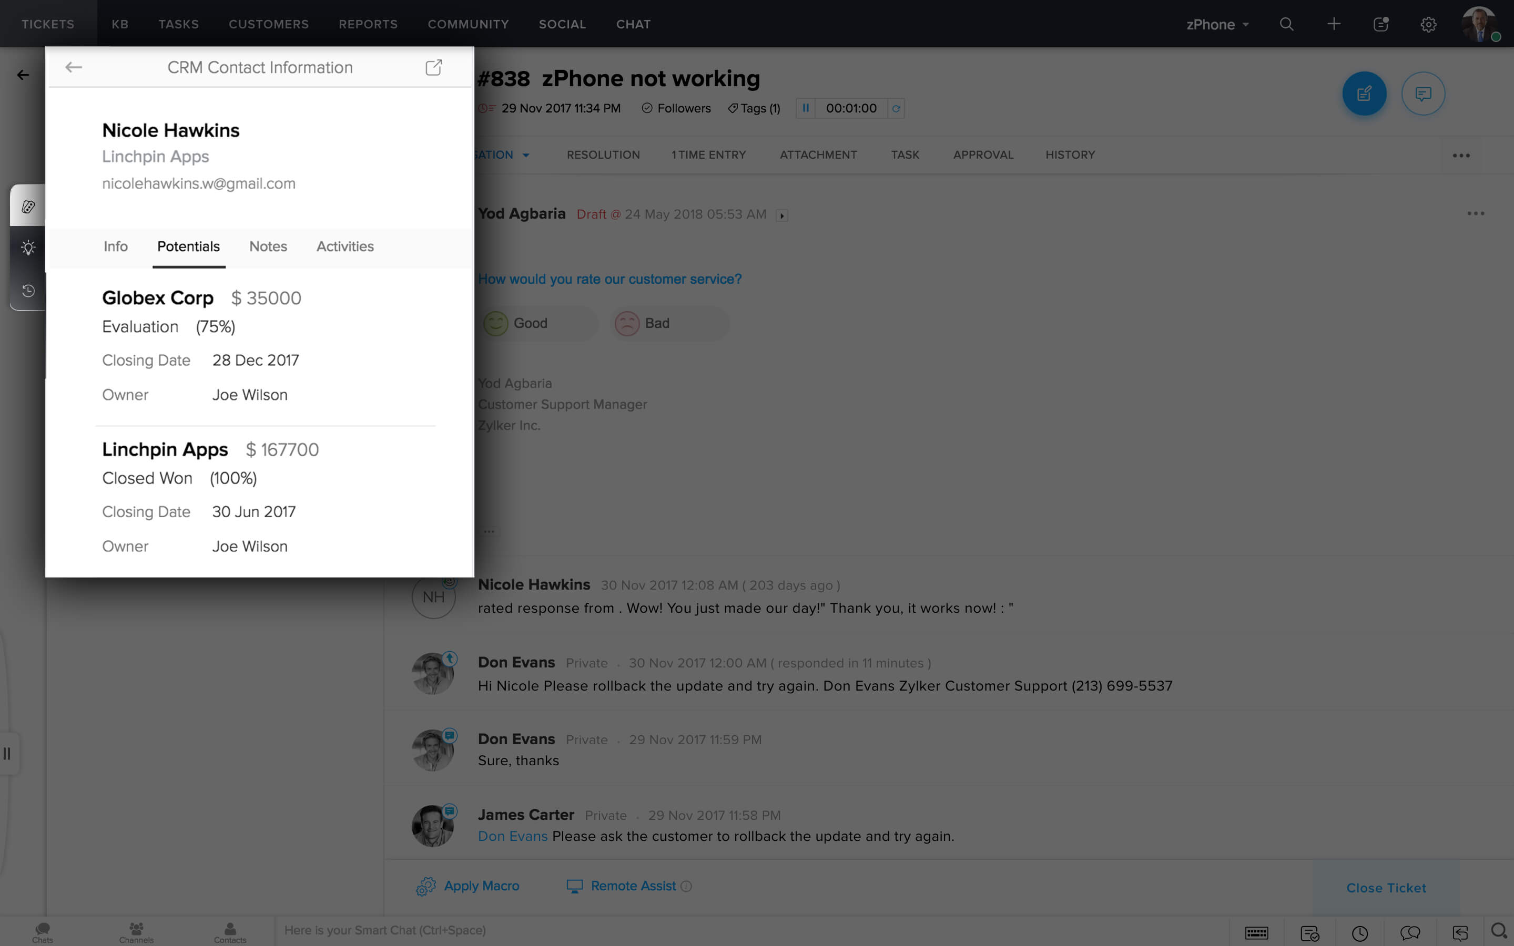The image size is (1514, 946).
Task: Click the Apply Macro gear icon
Action: (425, 886)
